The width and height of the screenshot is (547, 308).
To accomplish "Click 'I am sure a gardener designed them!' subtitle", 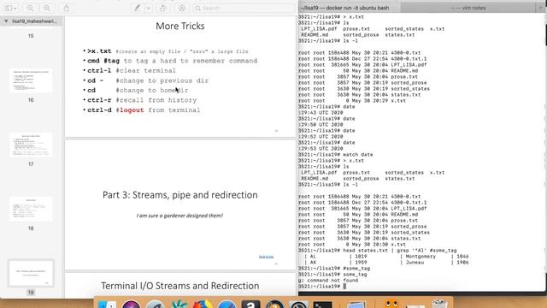I will [179, 216].
